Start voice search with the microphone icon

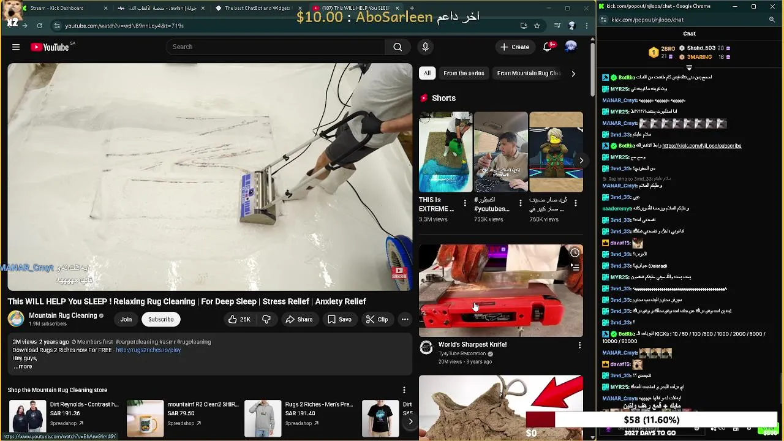click(425, 47)
